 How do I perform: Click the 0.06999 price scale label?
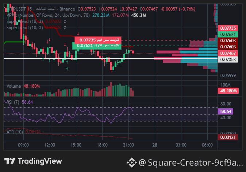228,76
